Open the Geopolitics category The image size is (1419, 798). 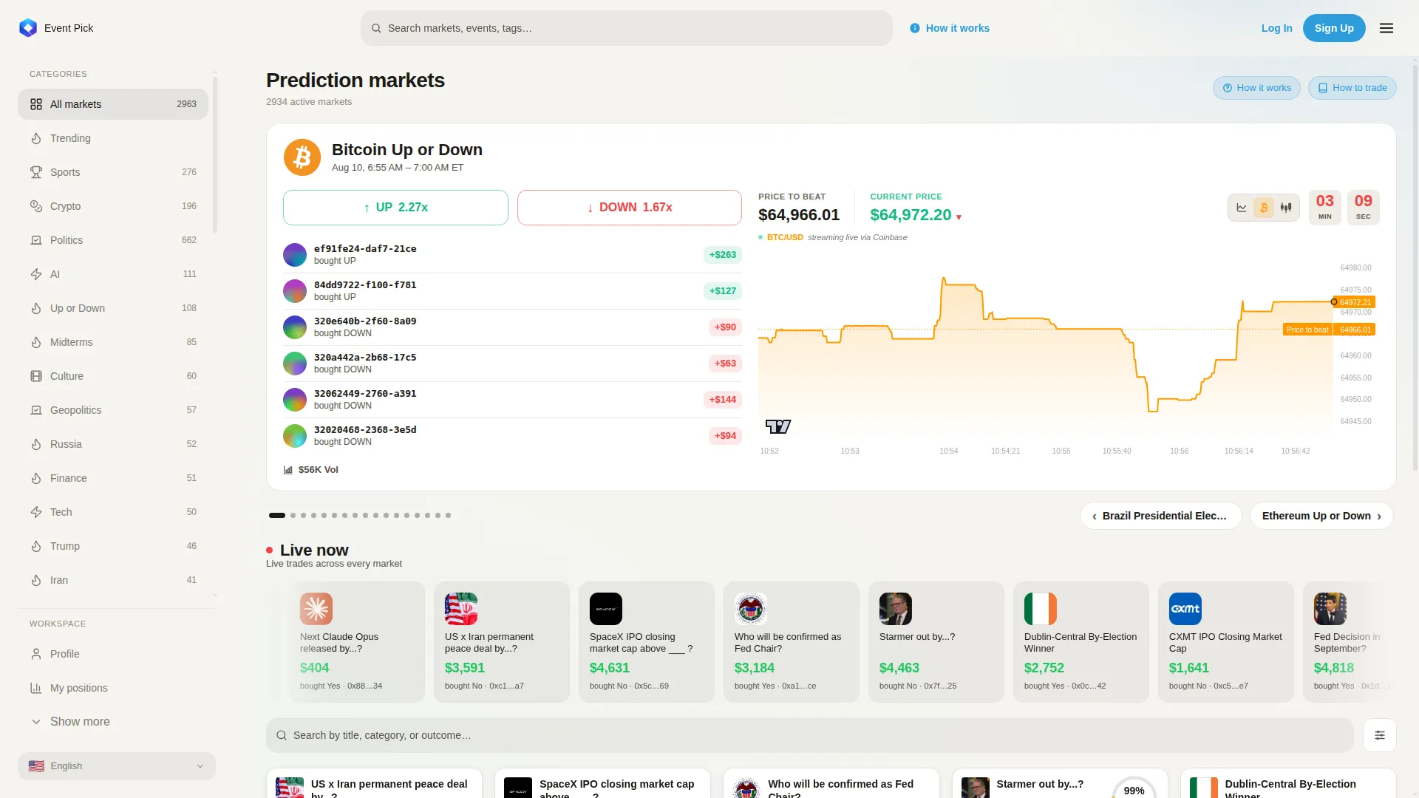pyautogui.click(x=113, y=410)
